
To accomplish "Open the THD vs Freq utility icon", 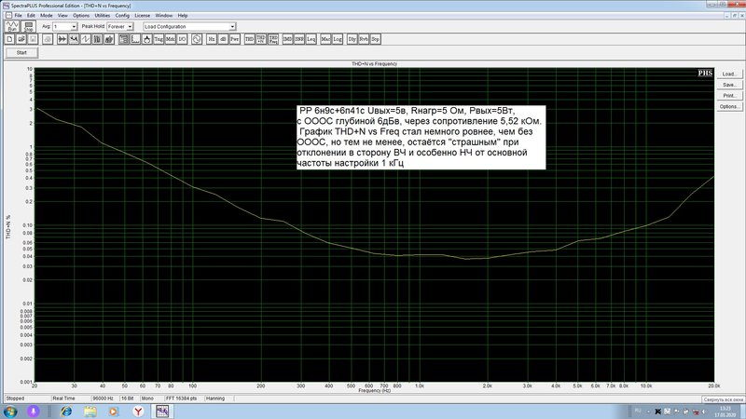I will [273, 39].
